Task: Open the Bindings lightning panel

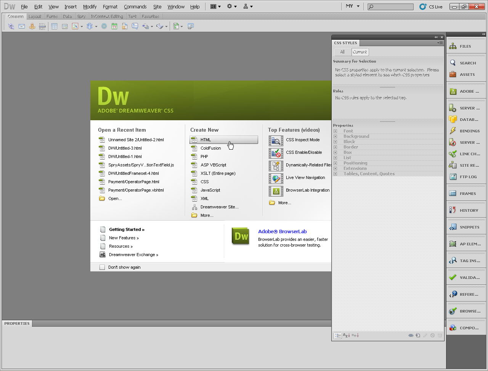Action: coord(453,131)
